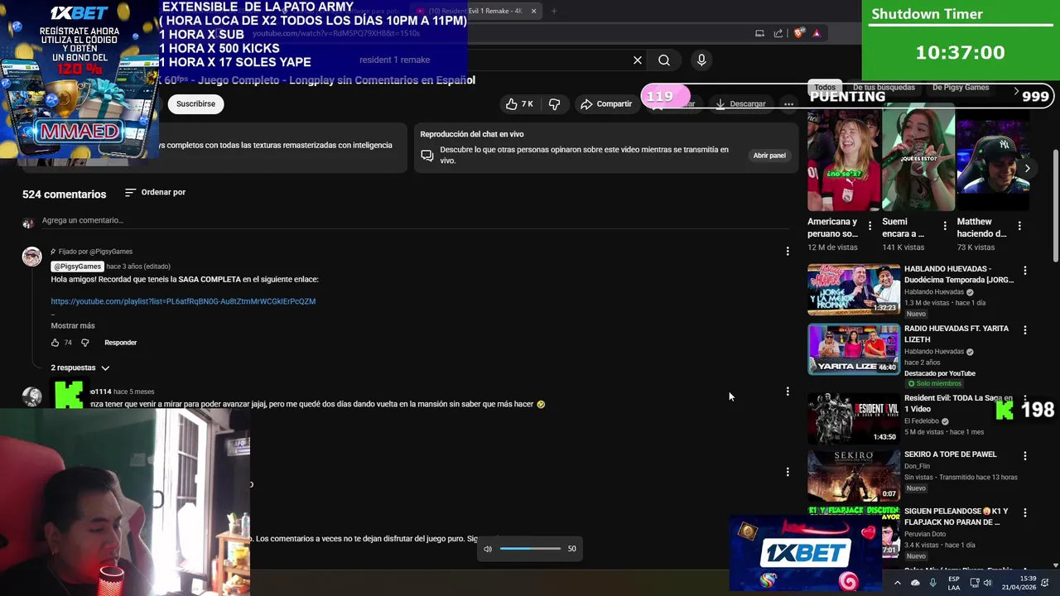This screenshot has height=596, width=1060.
Task: Open the saga completa playlist link
Action: [183, 301]
